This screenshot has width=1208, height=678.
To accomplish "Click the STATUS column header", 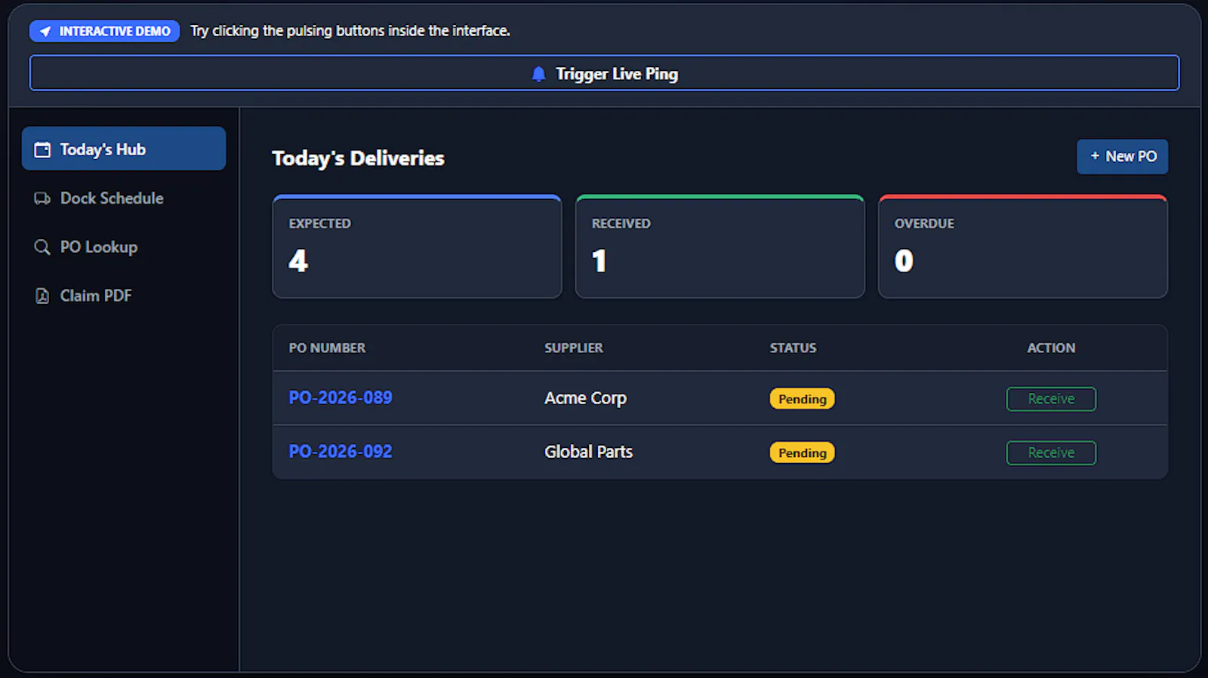I will pyautogui.click(x=793, y=348).
